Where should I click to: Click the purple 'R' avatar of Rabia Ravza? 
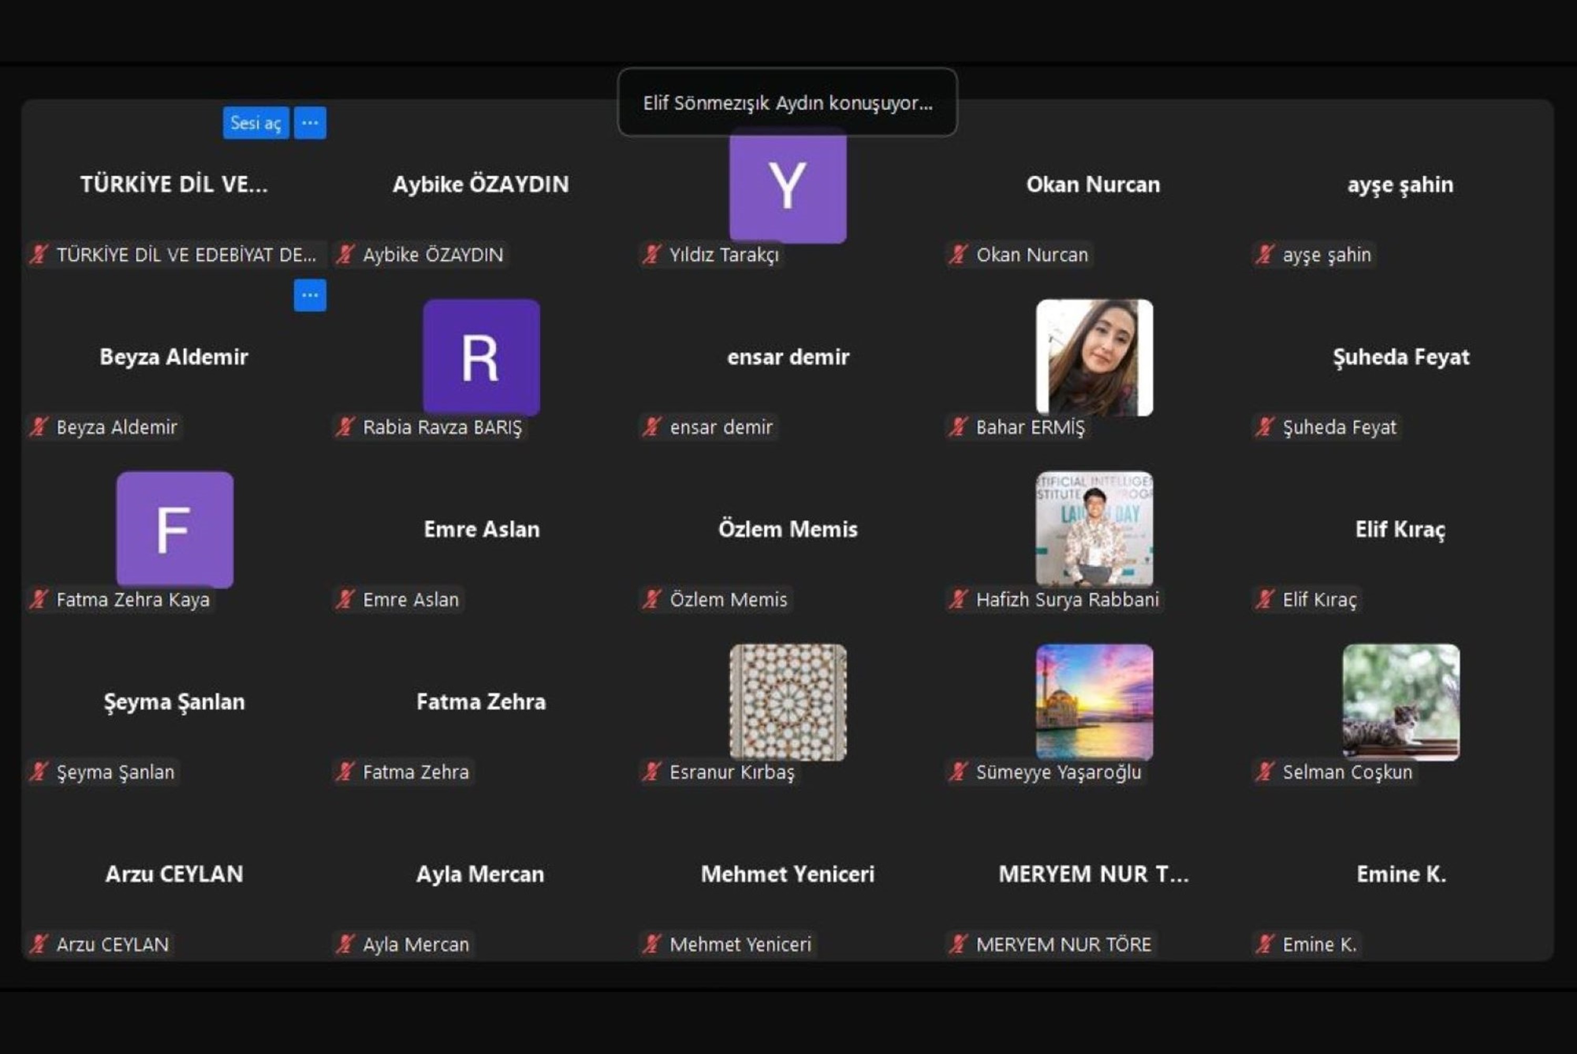click(x=482, y=357)
